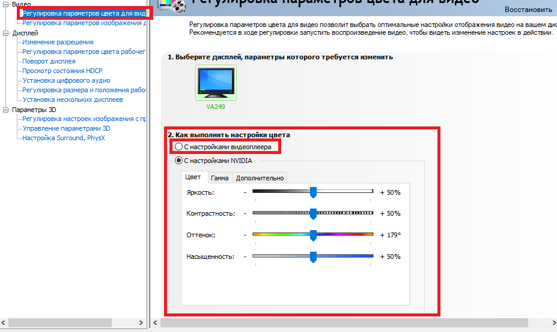
Task: Select the VA249 monitor icon
Action: click(x=216, y=83)
